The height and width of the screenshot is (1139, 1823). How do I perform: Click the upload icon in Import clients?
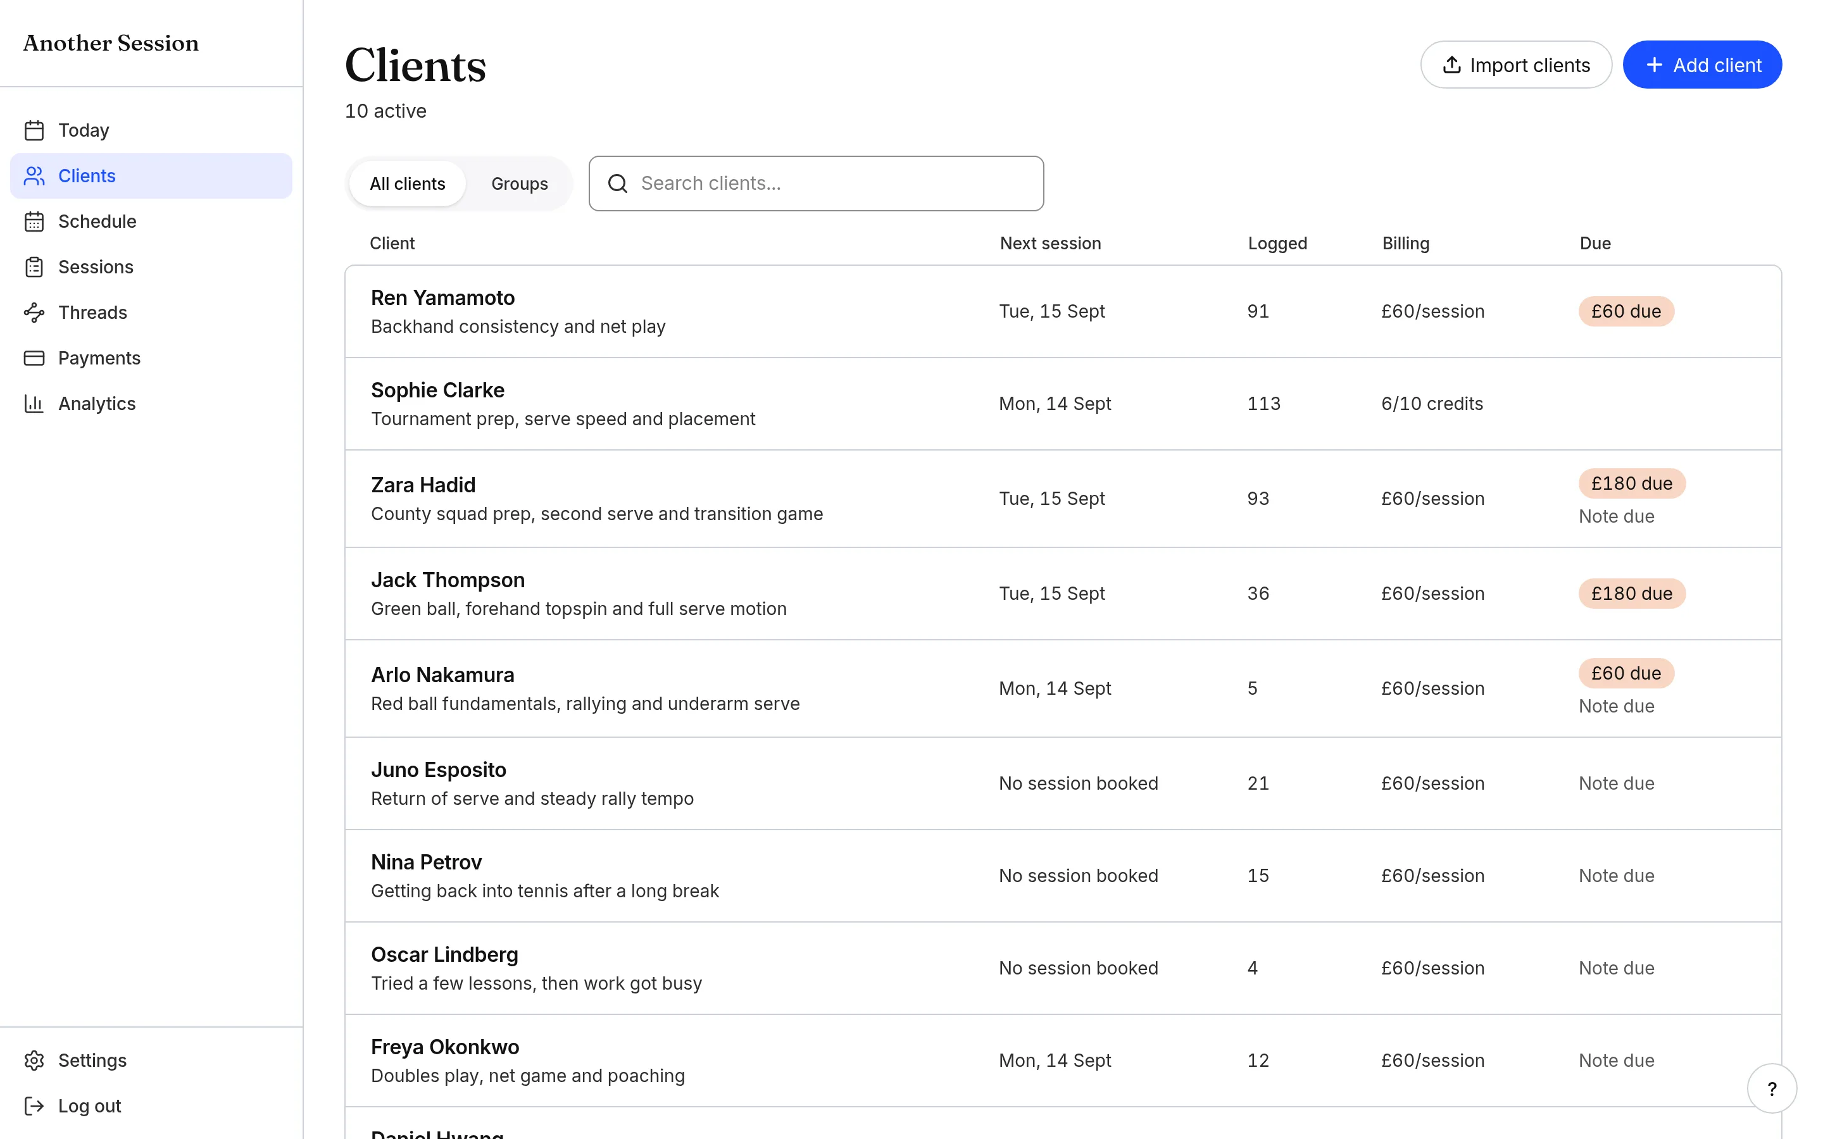1451,65
